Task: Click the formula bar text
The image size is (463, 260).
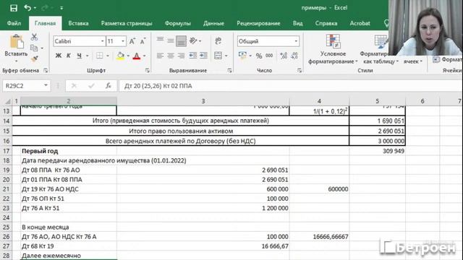Action: [158, 86]
